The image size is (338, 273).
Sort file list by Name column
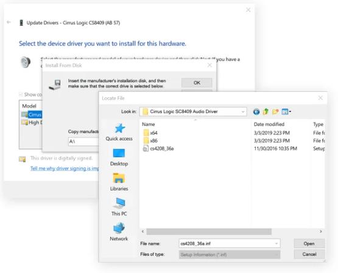click(x=149, y=125)
